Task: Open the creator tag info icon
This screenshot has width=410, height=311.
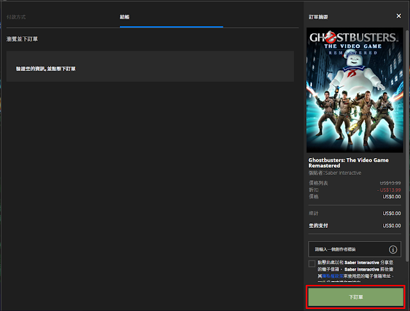Action: [393, 250]
